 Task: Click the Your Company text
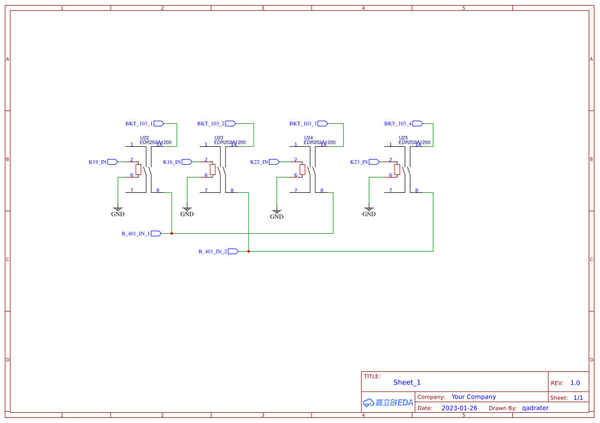click(473, 396)
